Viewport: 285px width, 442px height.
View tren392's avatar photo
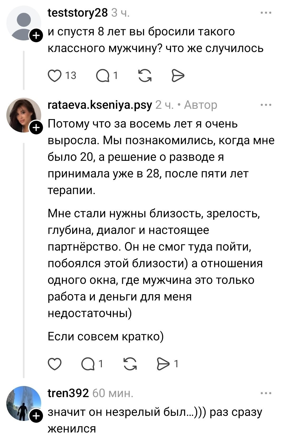pos(23,403)
